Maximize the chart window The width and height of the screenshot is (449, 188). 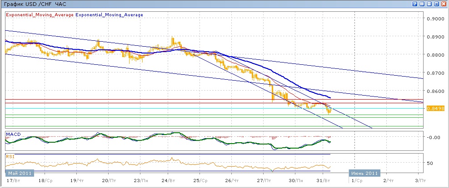437,4
